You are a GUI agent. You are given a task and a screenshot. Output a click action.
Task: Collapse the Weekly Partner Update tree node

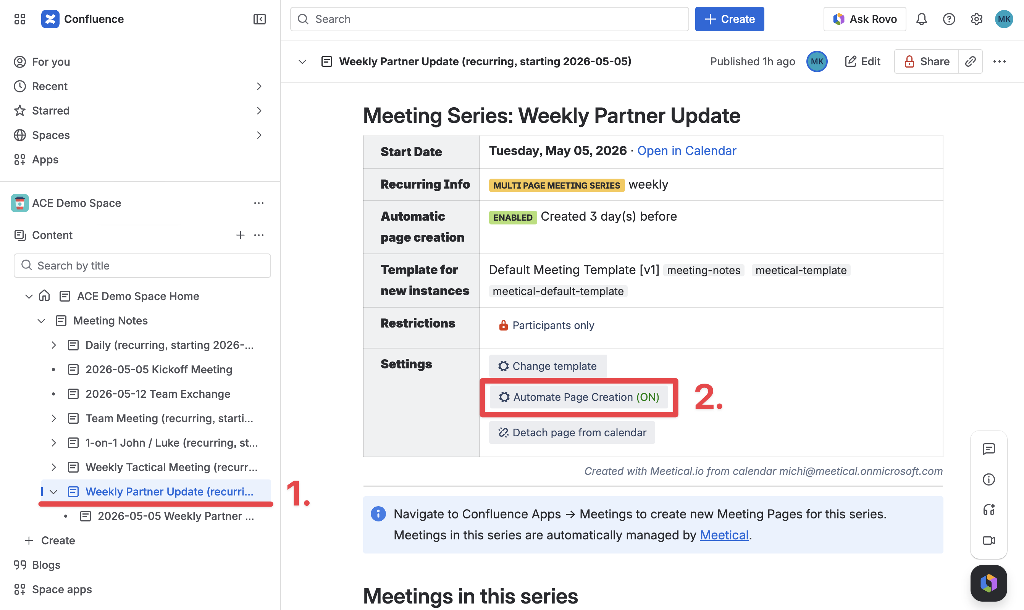click(x=53, y=492)
